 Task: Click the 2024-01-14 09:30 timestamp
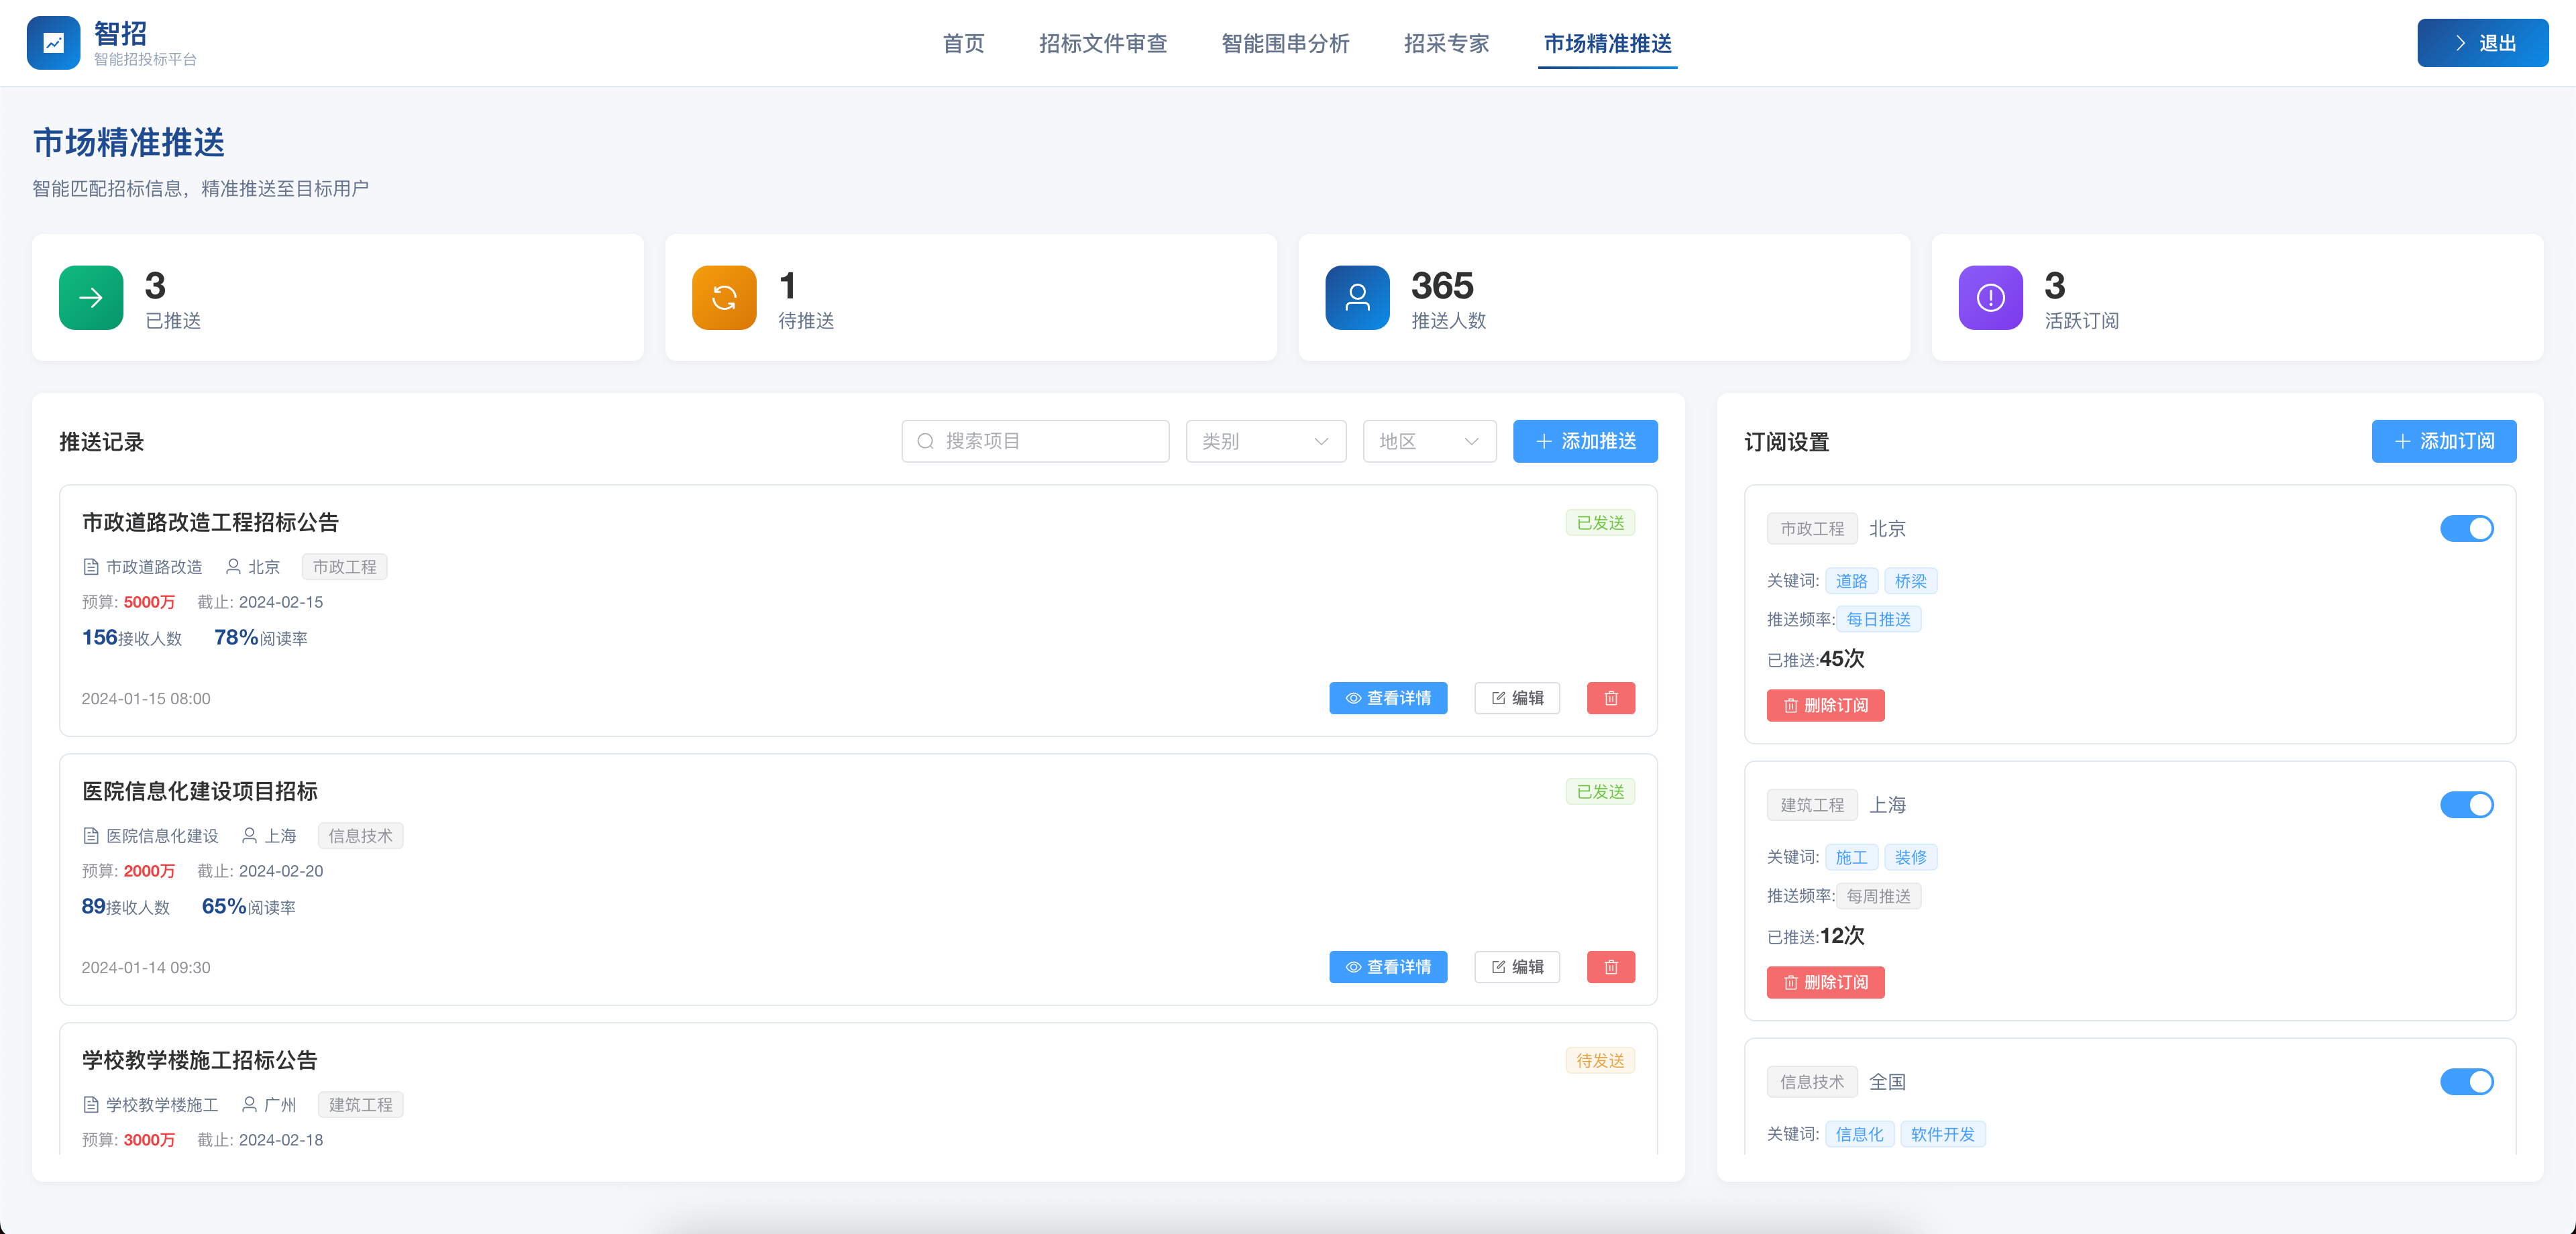coord(146,967)
